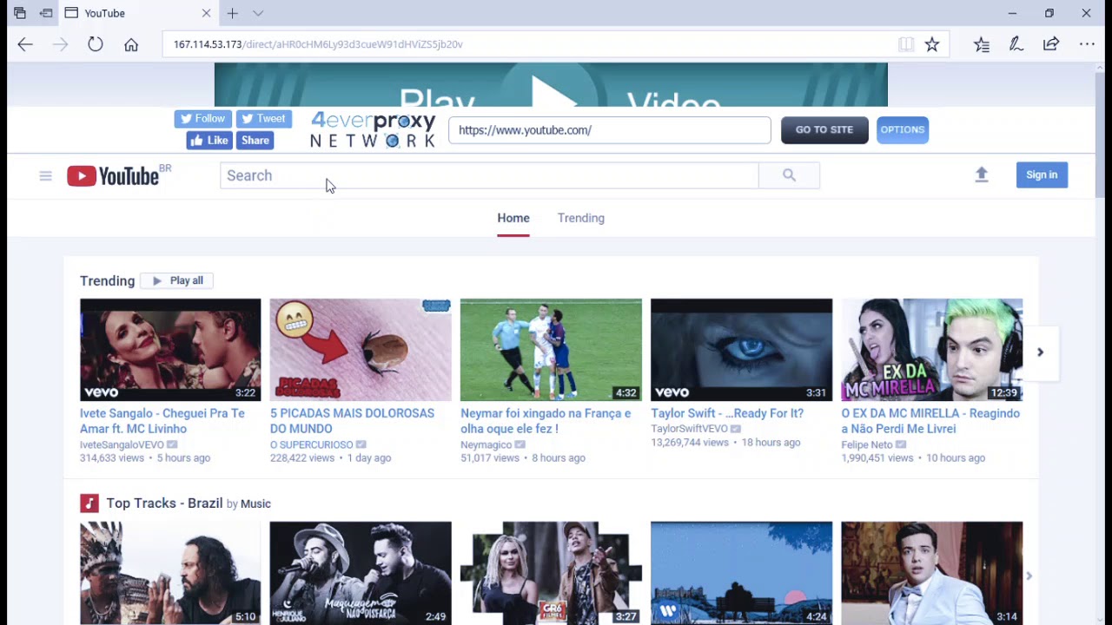Select the Home tab
The image size is (1112, 625).
tap(513, 218)
